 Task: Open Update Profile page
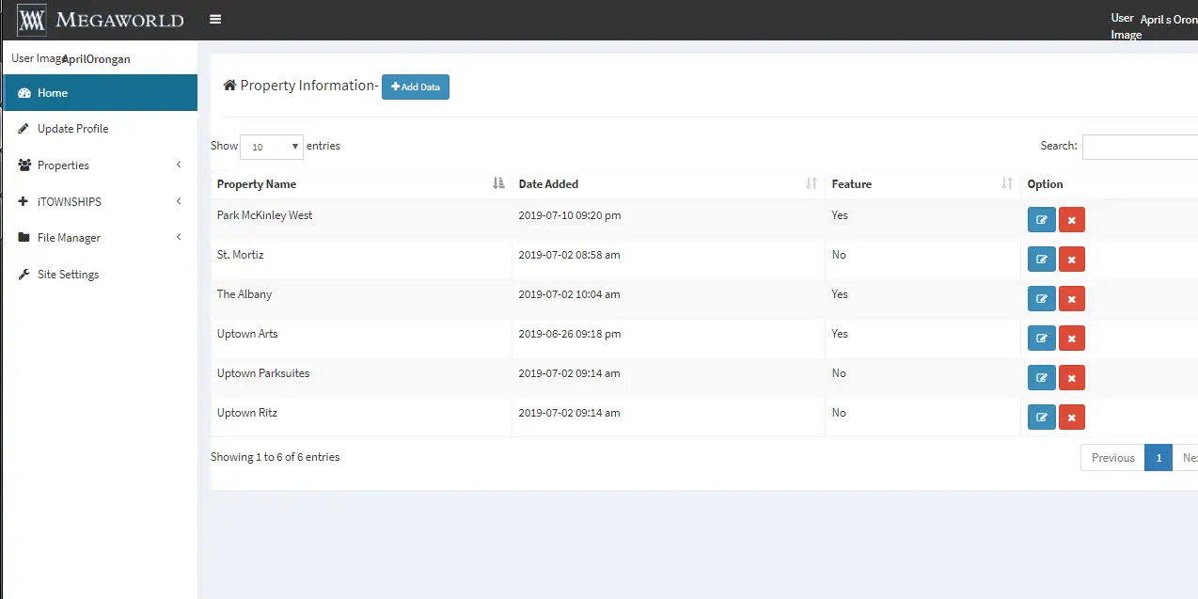pos(99,129)
